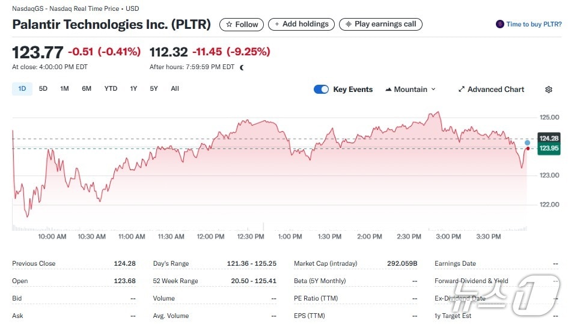The image size is (568, 324).
Task: Click the Advanced Chart expand arrows icon
Action: (x=462, y=90)
